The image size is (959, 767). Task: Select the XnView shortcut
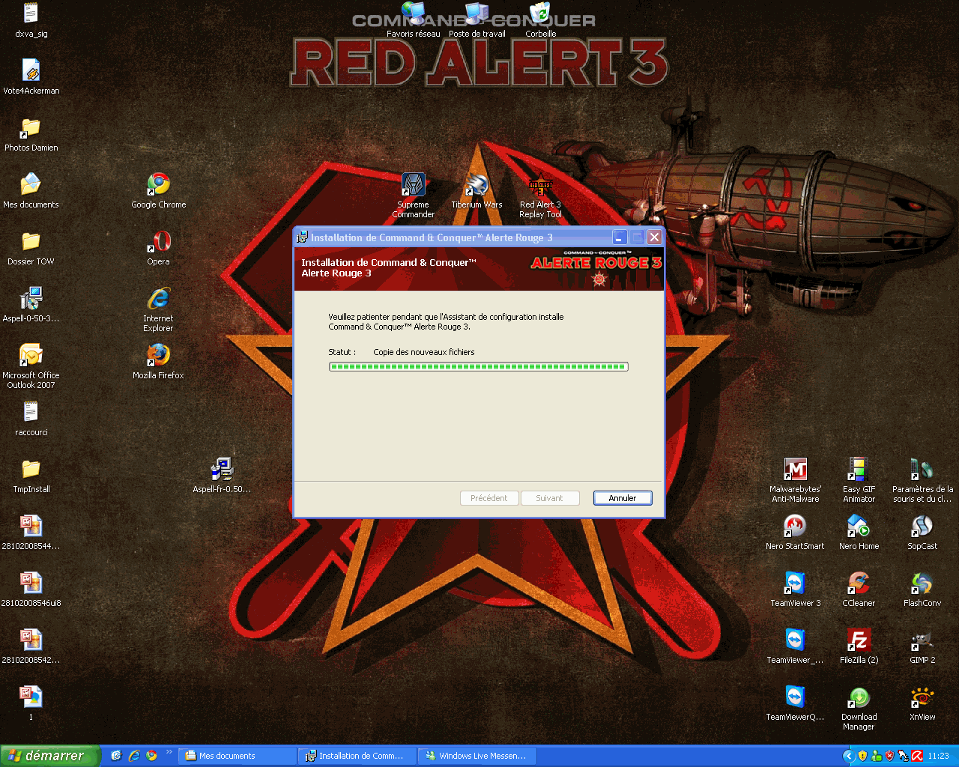tap(922, 703)
